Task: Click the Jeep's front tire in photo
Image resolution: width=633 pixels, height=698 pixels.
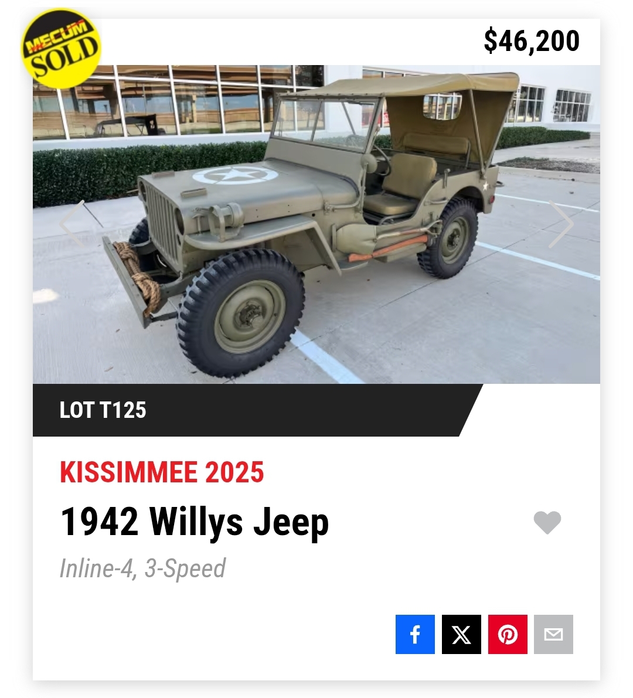Action: 241,313
